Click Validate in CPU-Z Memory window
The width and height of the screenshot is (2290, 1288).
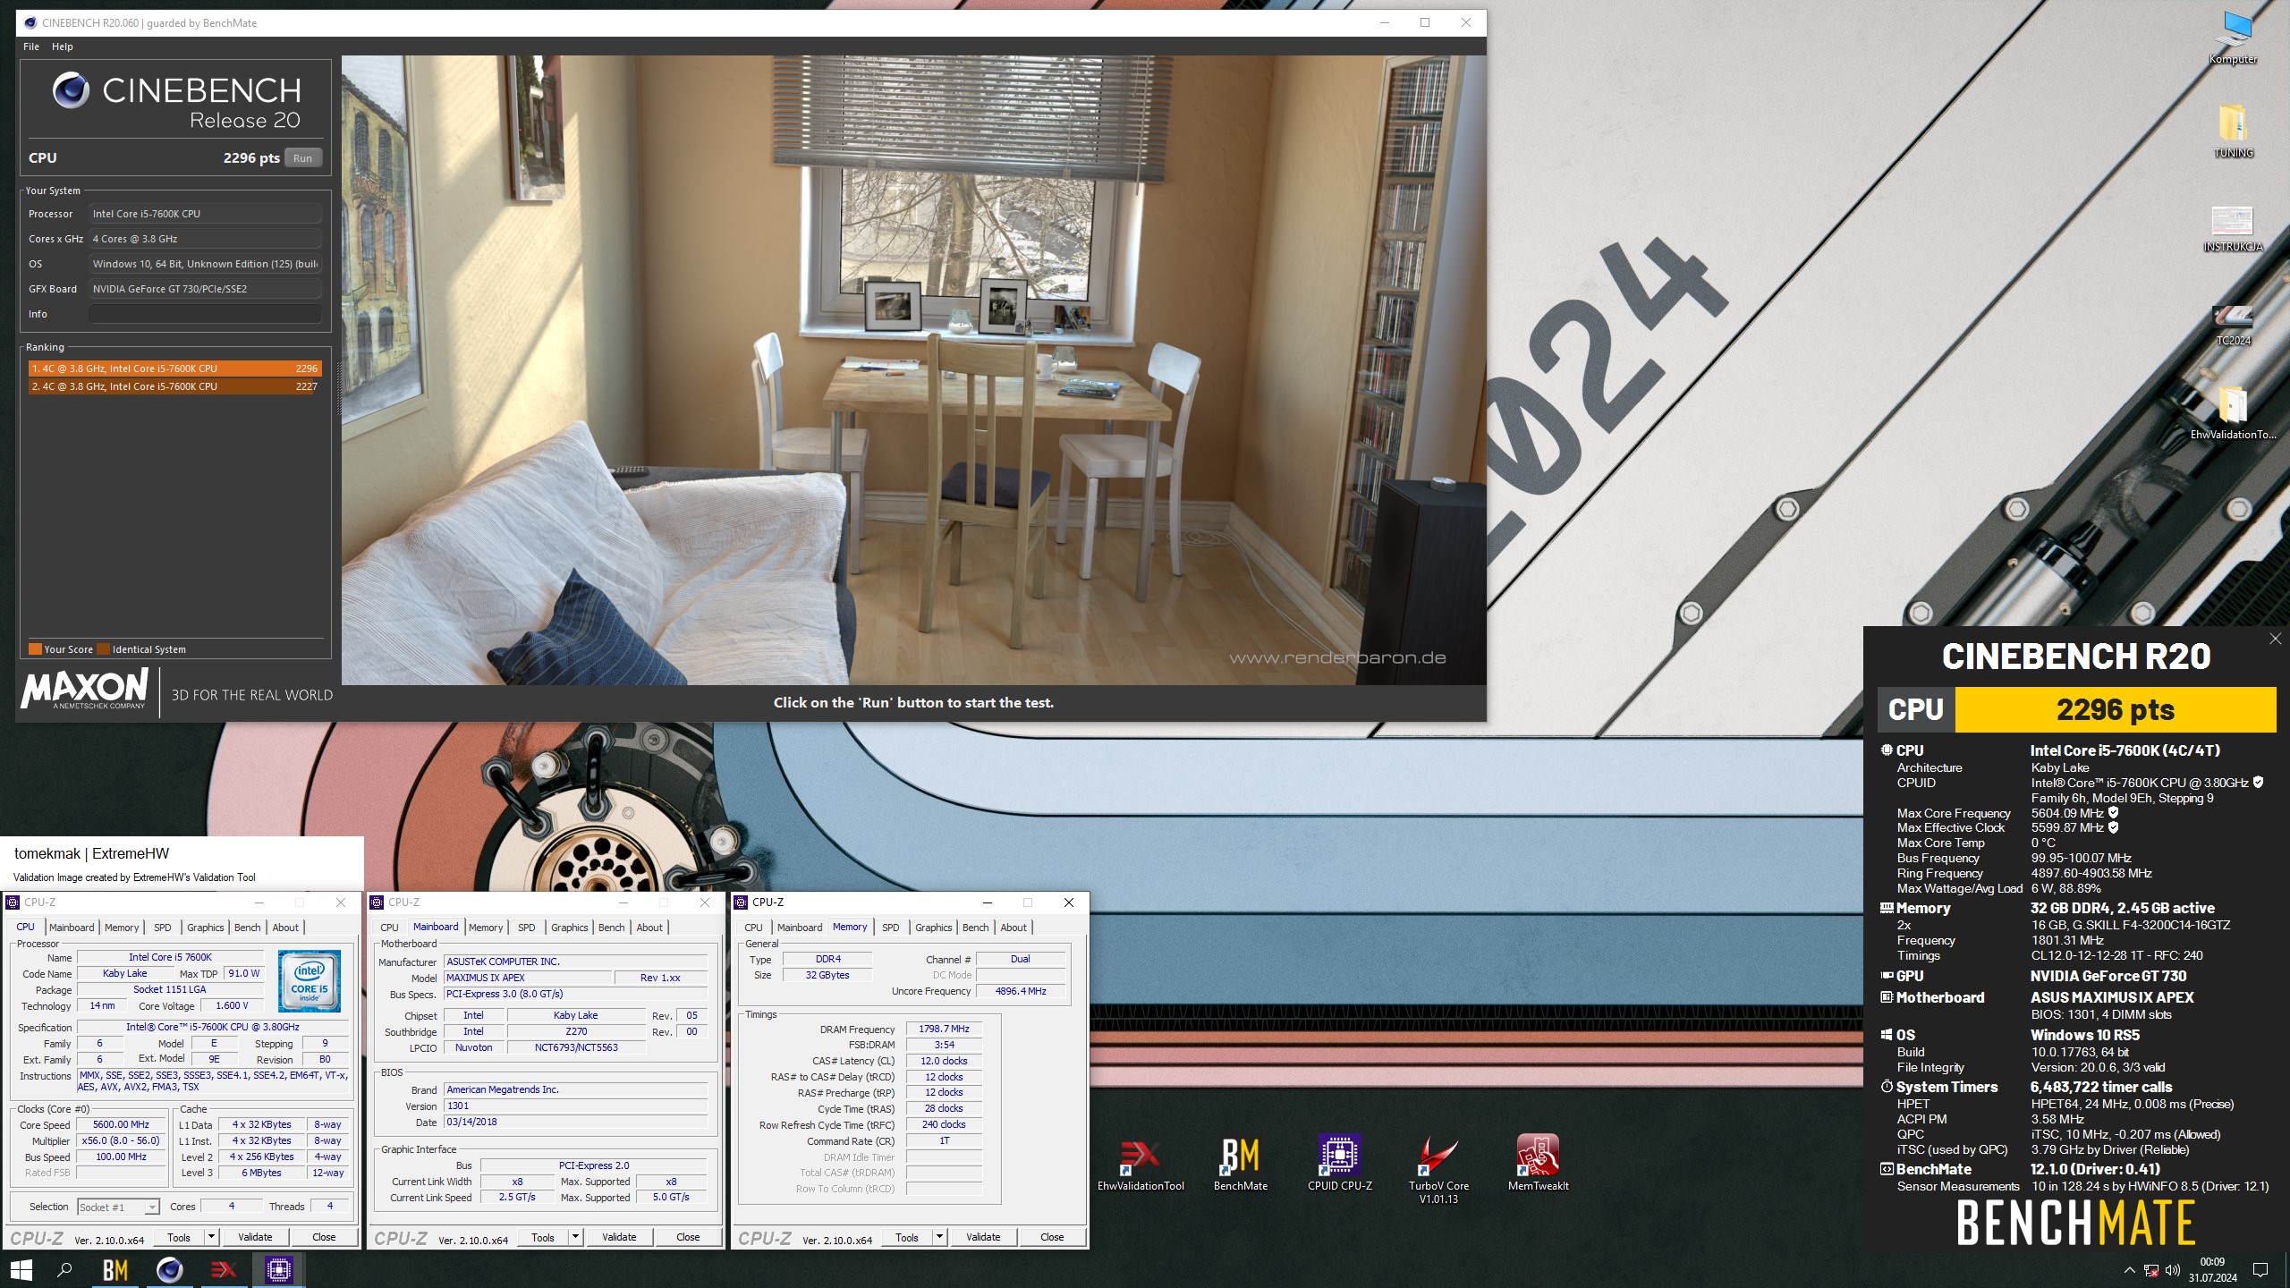click(983, 1237)
